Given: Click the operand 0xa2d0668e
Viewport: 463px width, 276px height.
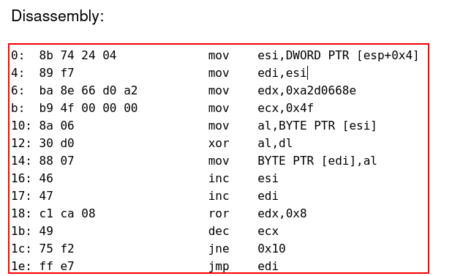Looking at the screenshot, I should click(321, 91).
